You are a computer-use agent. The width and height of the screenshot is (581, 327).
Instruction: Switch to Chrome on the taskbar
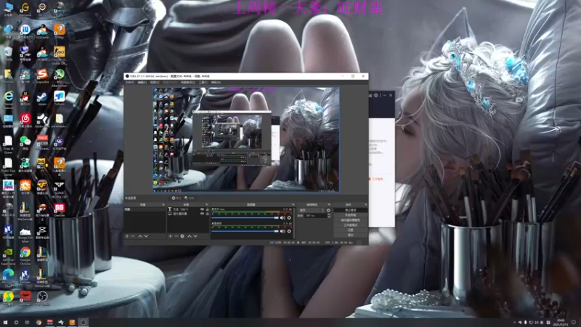pos(38,323)
